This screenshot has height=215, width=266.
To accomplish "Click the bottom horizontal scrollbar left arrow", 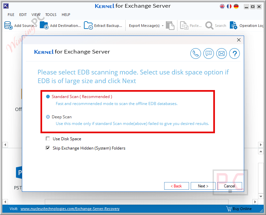I will [5, 202].
